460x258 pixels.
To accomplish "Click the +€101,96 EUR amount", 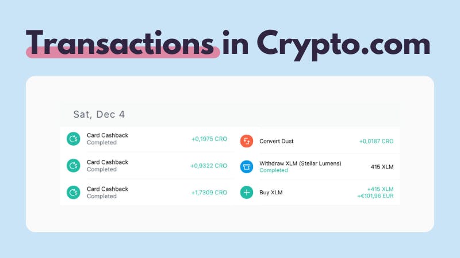I will click(x=375, y=196).
